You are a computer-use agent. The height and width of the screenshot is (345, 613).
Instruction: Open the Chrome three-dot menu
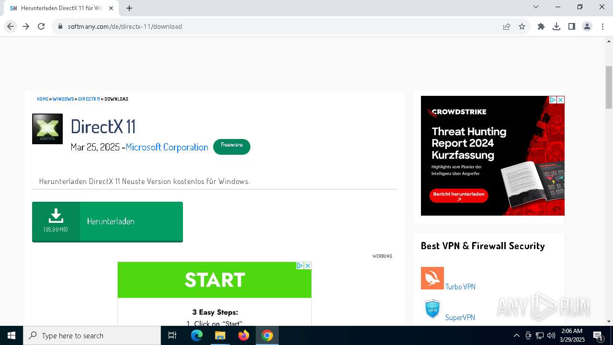(x=602, y=26)
